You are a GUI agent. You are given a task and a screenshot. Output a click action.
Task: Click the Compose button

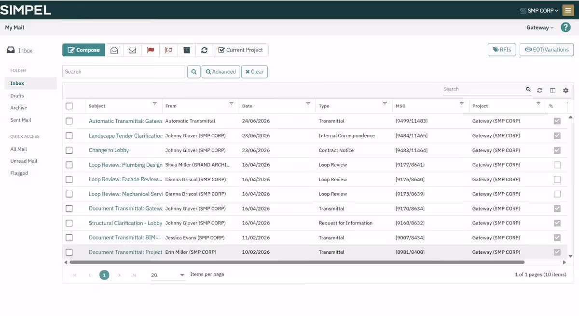click(83, 50)
